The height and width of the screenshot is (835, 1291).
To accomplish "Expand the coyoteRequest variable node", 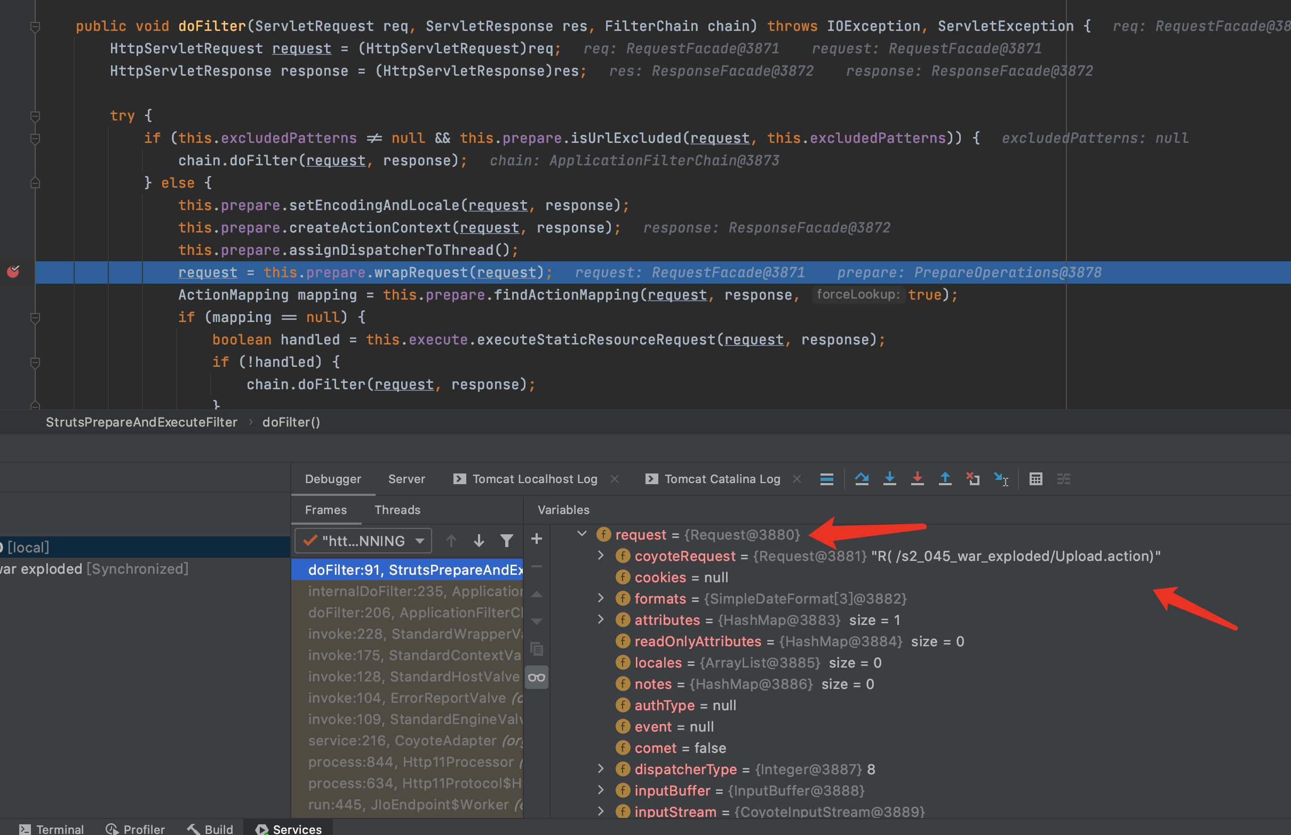I will click(601, 555).
